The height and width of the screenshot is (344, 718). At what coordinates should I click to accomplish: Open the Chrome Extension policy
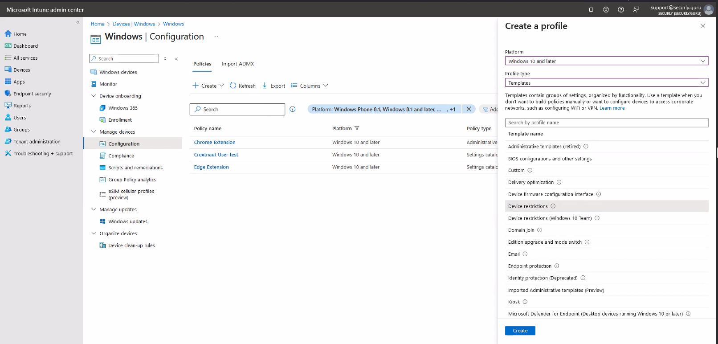pos(215,143)
